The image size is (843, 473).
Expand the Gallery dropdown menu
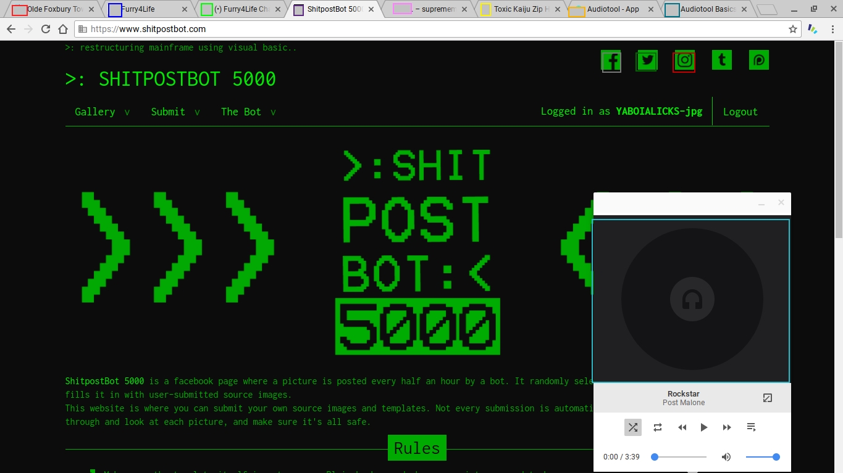[103, 112]
